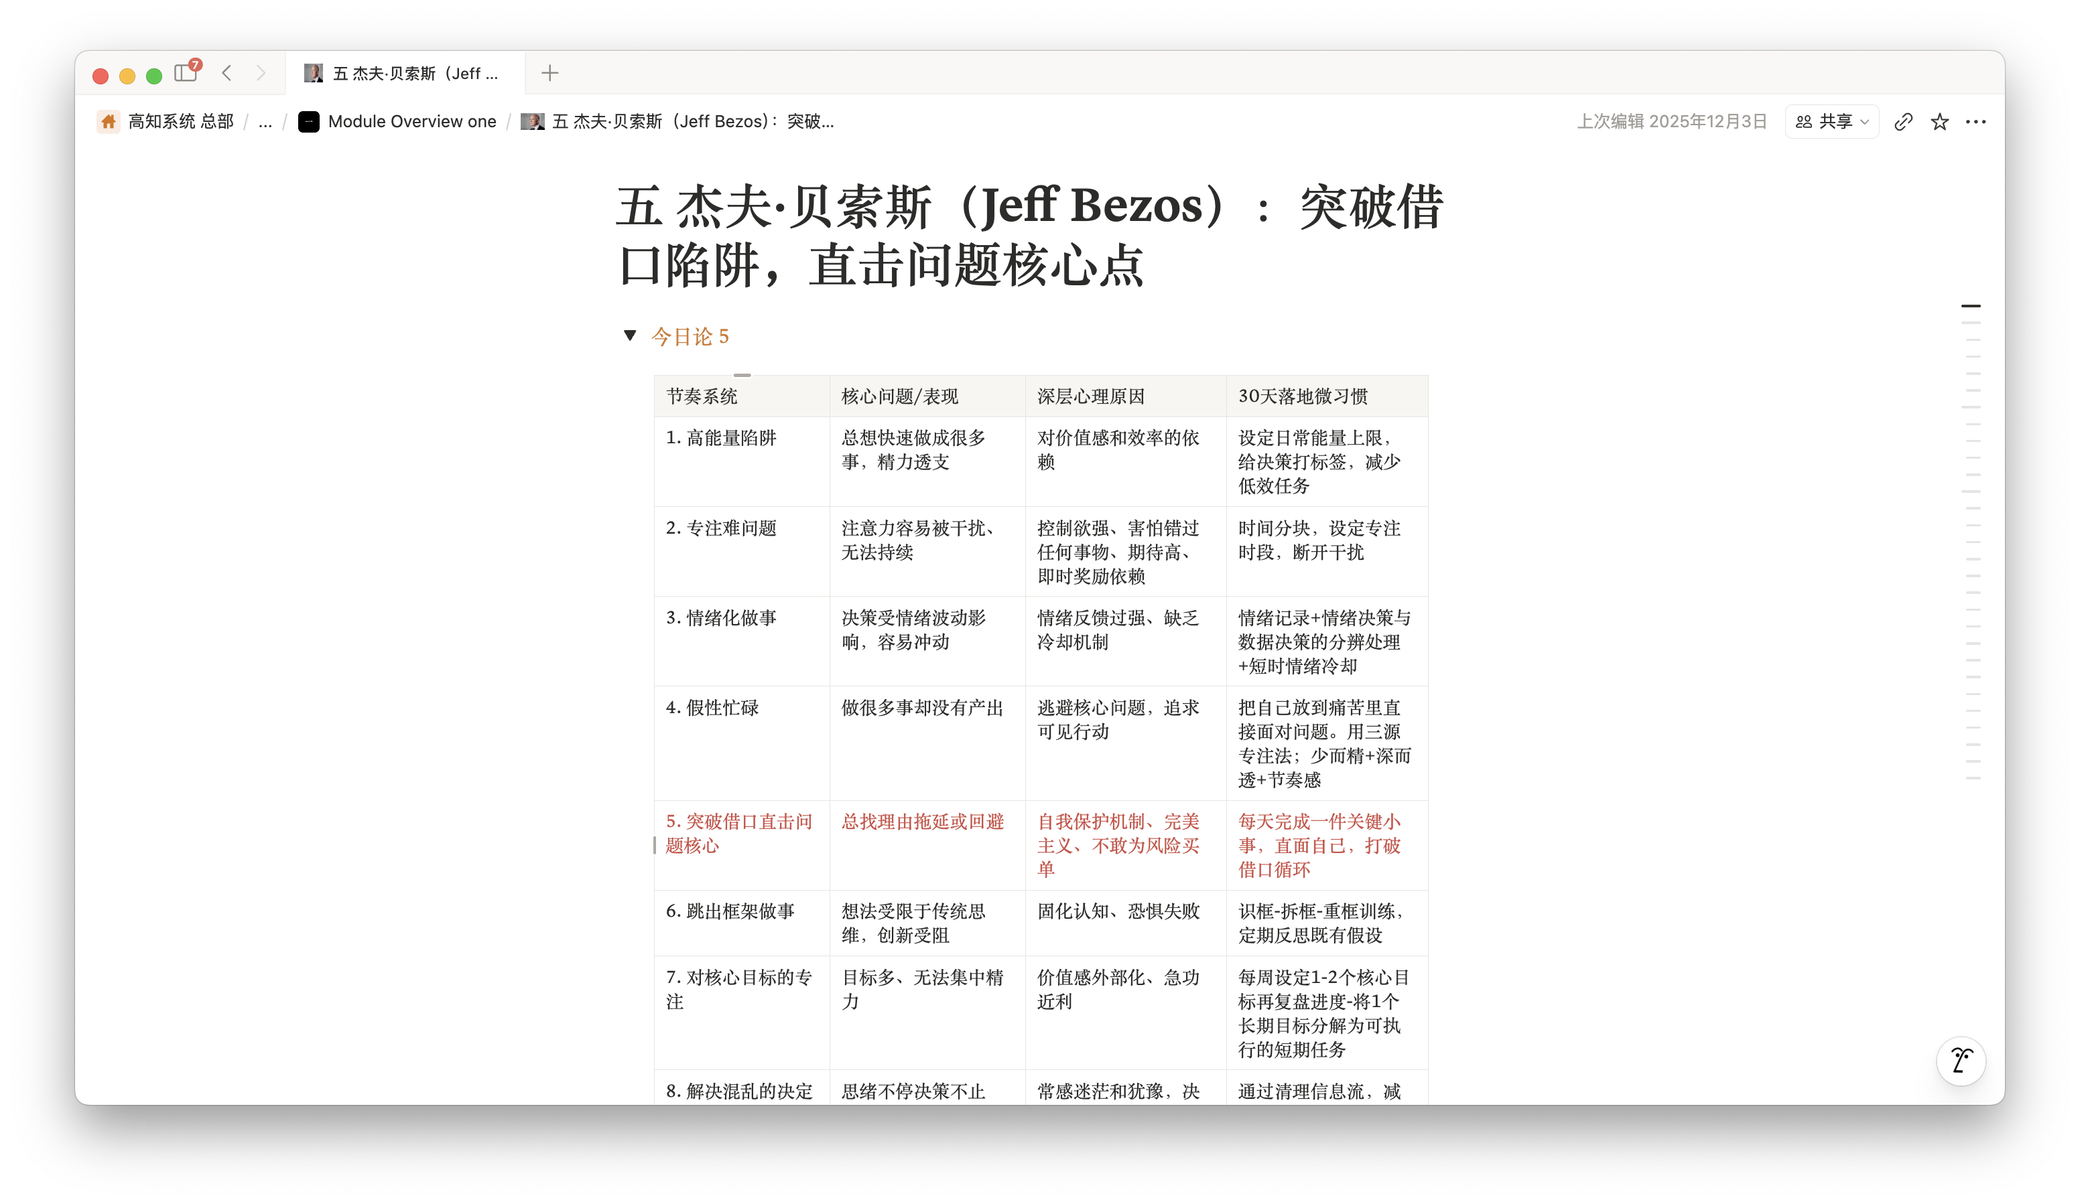Click cell 4. 假性忙碌
The height and width of the screenshot is (1204, 2080).
coord(741,743)
